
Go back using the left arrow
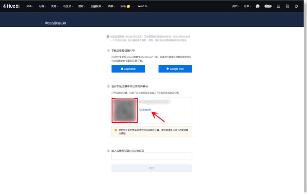click(41, 23)
